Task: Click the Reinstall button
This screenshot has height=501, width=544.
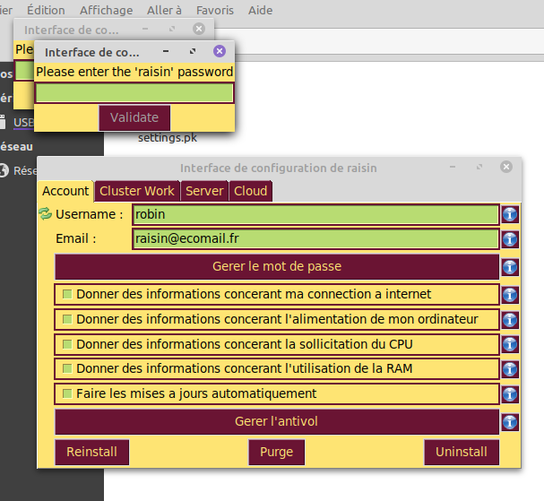Action: tap(92, 452)
